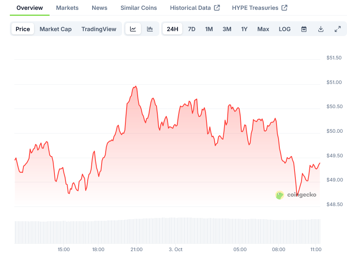The image size is (347, 254).
Task: Go to the News tab
Action: (x=100, y=8)
